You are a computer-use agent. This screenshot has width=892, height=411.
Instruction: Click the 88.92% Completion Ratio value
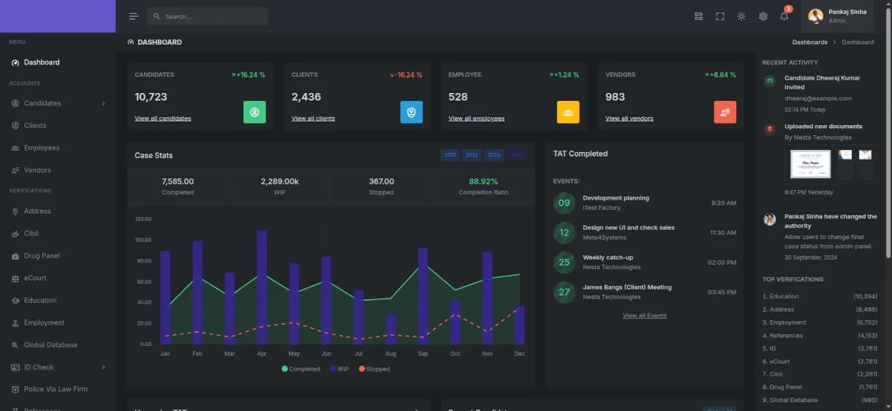[x=483, y=181]
